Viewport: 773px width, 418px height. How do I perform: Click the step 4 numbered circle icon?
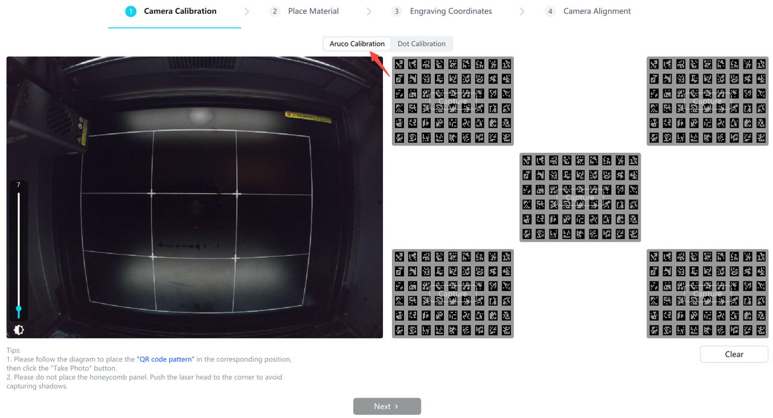[550, 11]
